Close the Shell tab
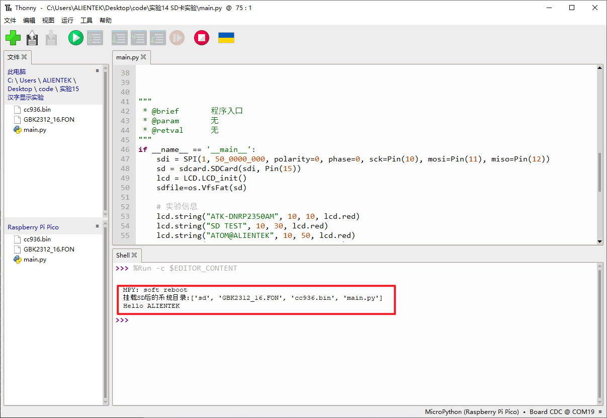The height and width of the screenshot is (418, 607). (x=135, y=256)
